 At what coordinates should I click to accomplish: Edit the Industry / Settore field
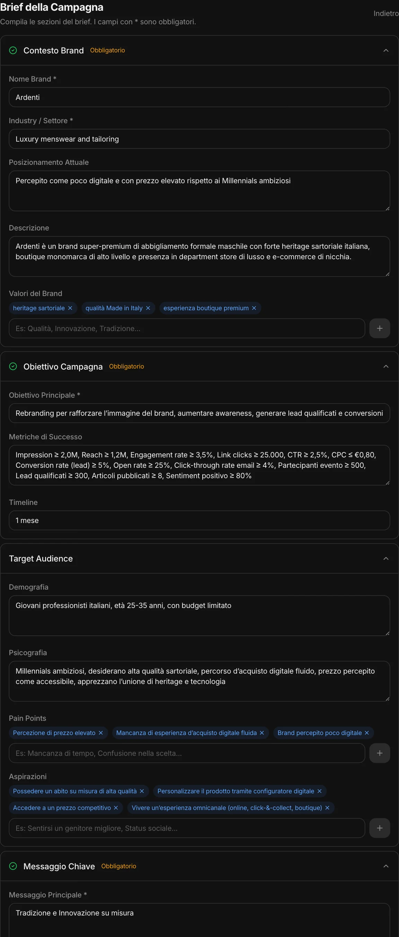click(199, 139)
